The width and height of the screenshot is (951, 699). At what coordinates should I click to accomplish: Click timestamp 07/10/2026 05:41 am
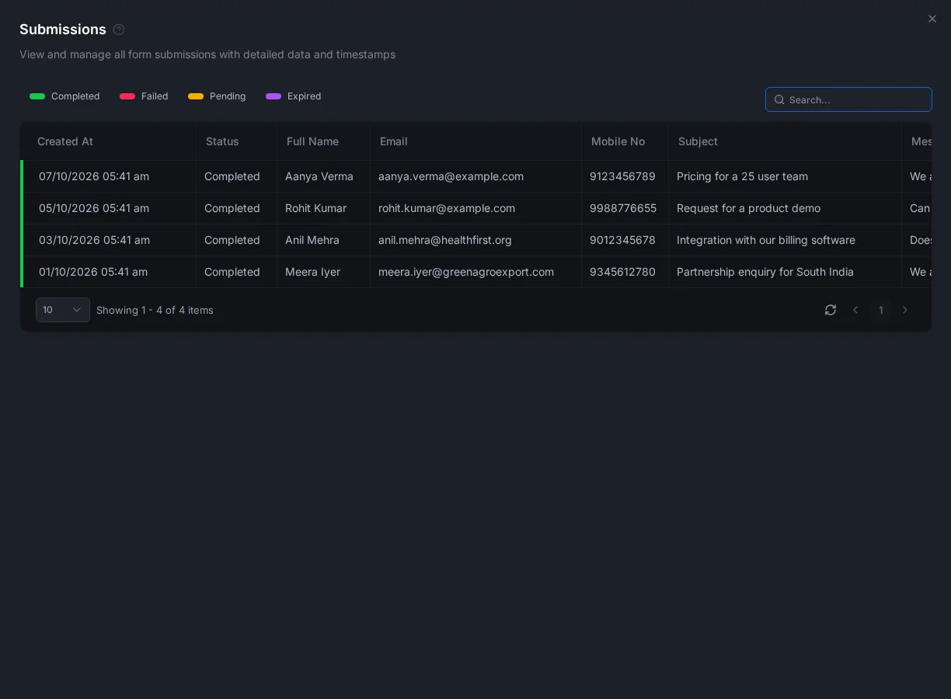click(94, 176)
